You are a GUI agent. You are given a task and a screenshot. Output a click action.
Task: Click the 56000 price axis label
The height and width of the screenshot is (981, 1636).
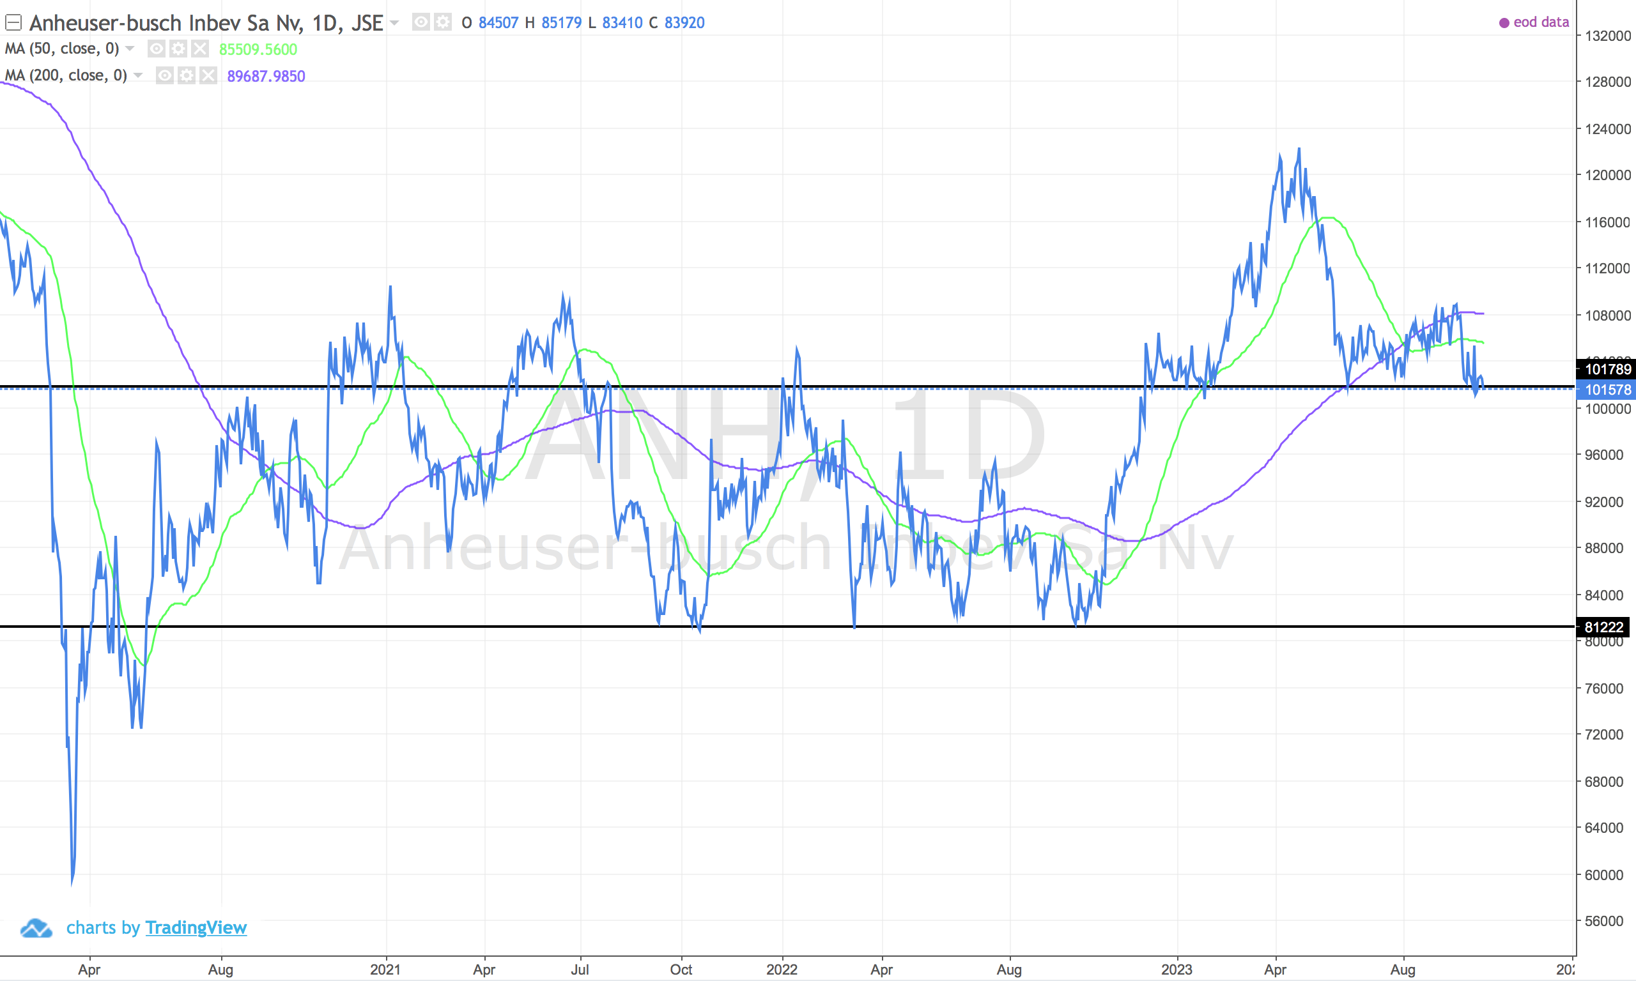click(x=1604, y=921)
